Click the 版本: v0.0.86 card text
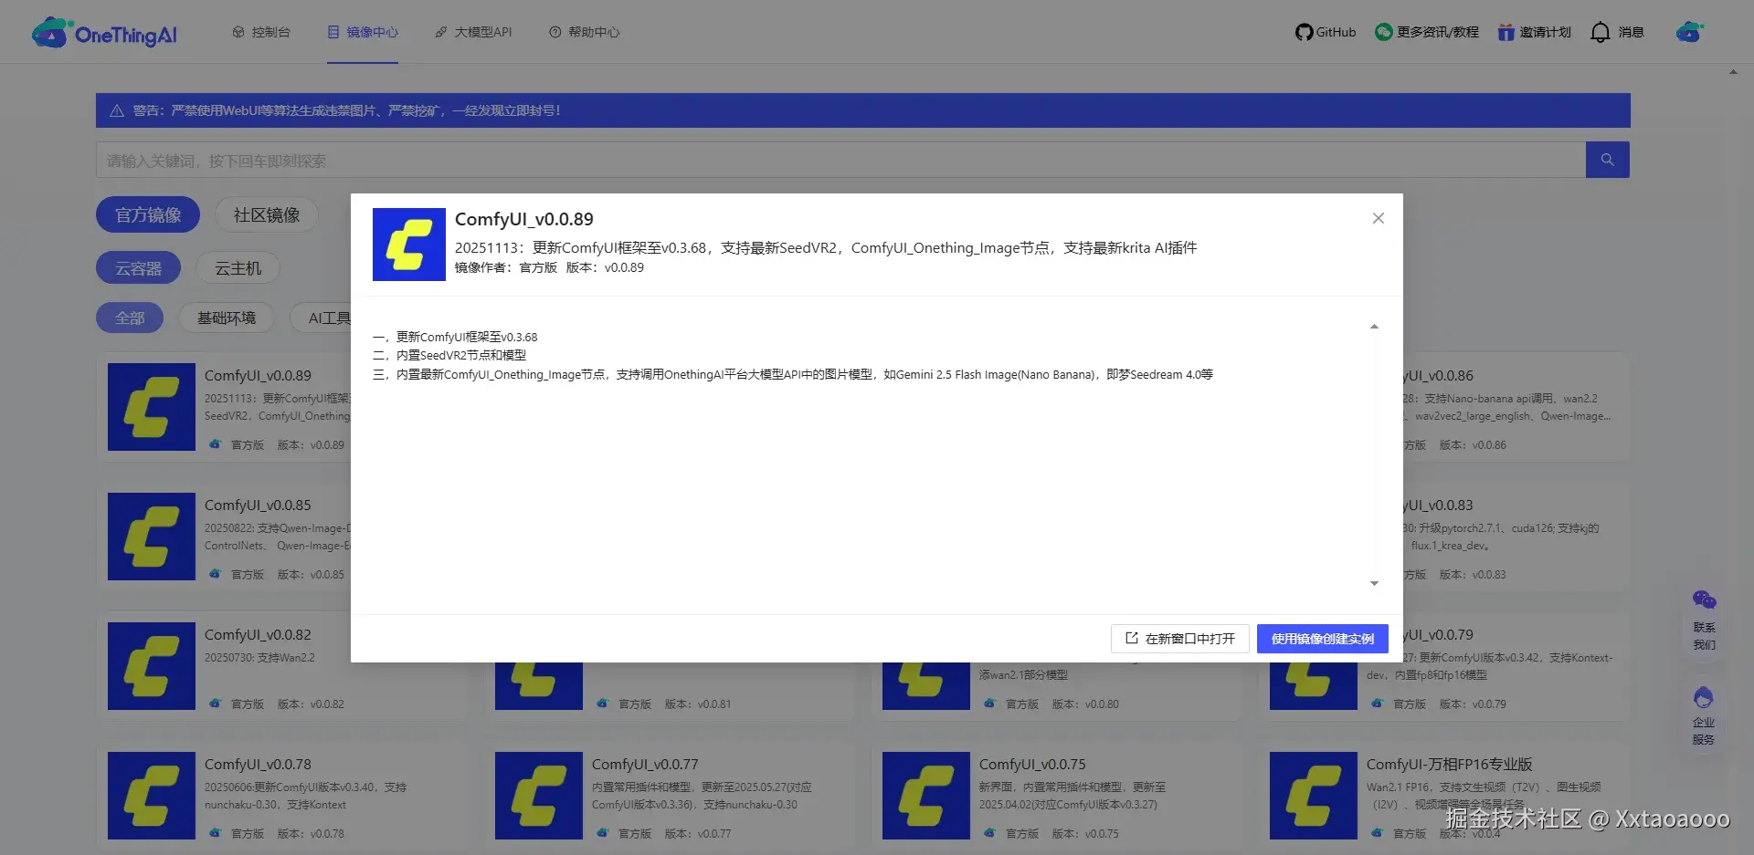This screenshot has height=855, width=1754. point(1473,444)
